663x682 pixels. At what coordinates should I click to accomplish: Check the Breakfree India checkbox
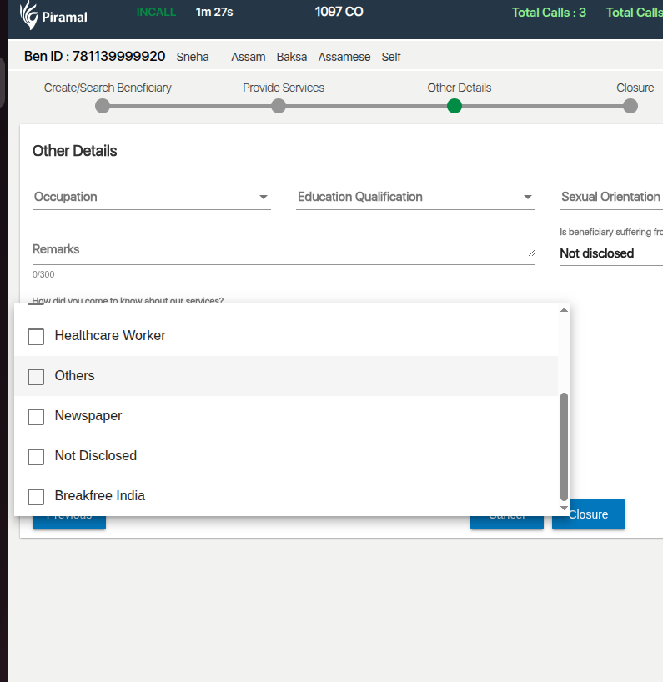pos(36,496)
